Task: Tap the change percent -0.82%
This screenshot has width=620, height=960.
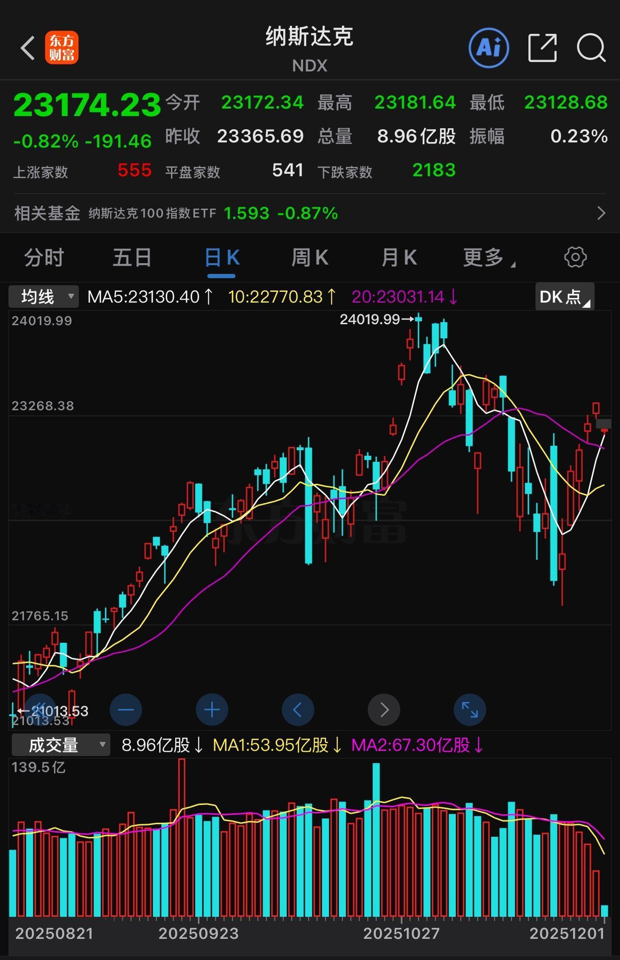Action: [x=46, y=142]
